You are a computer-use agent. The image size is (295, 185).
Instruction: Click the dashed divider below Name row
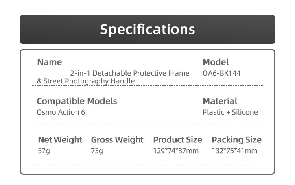click(147, 86)
